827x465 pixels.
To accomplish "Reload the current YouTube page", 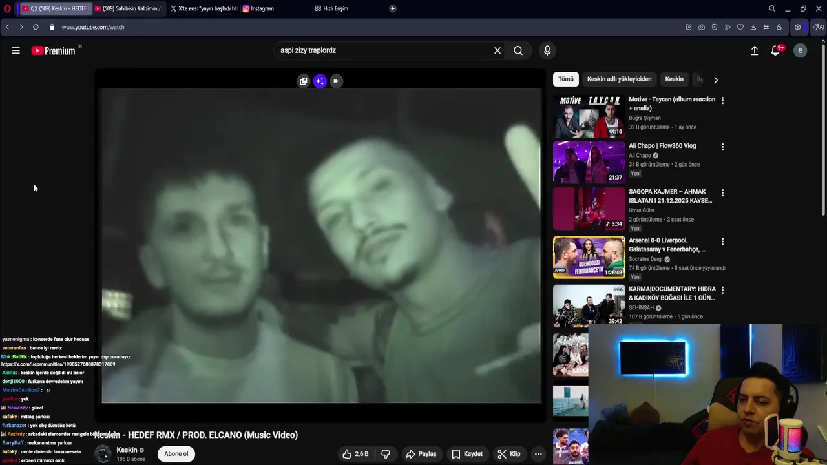I will coord(36,27).
